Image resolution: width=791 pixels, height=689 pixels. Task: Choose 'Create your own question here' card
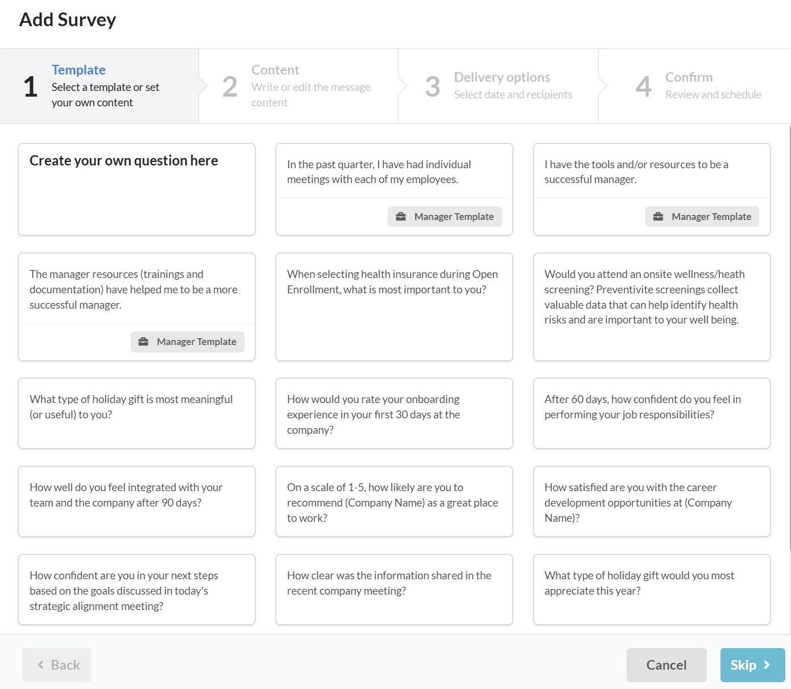pyautogui.click(x=136, y=189)
